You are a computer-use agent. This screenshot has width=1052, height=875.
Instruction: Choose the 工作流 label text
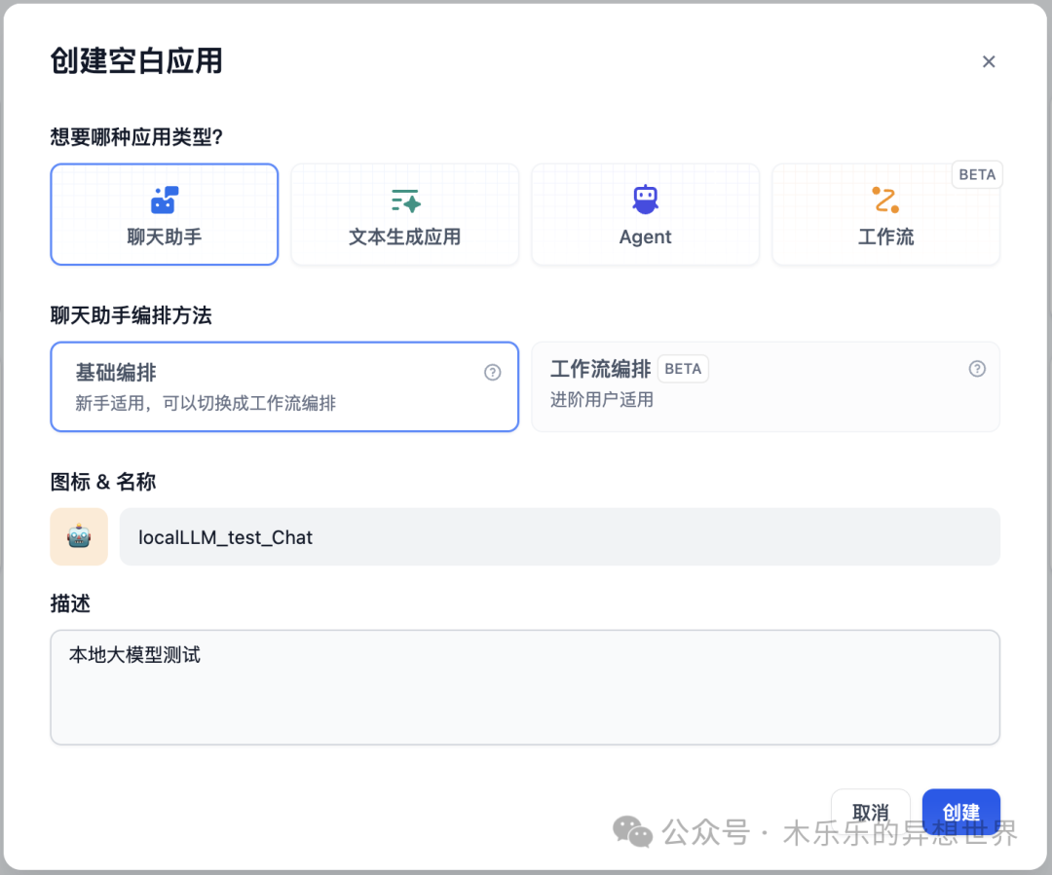[885, 237]
